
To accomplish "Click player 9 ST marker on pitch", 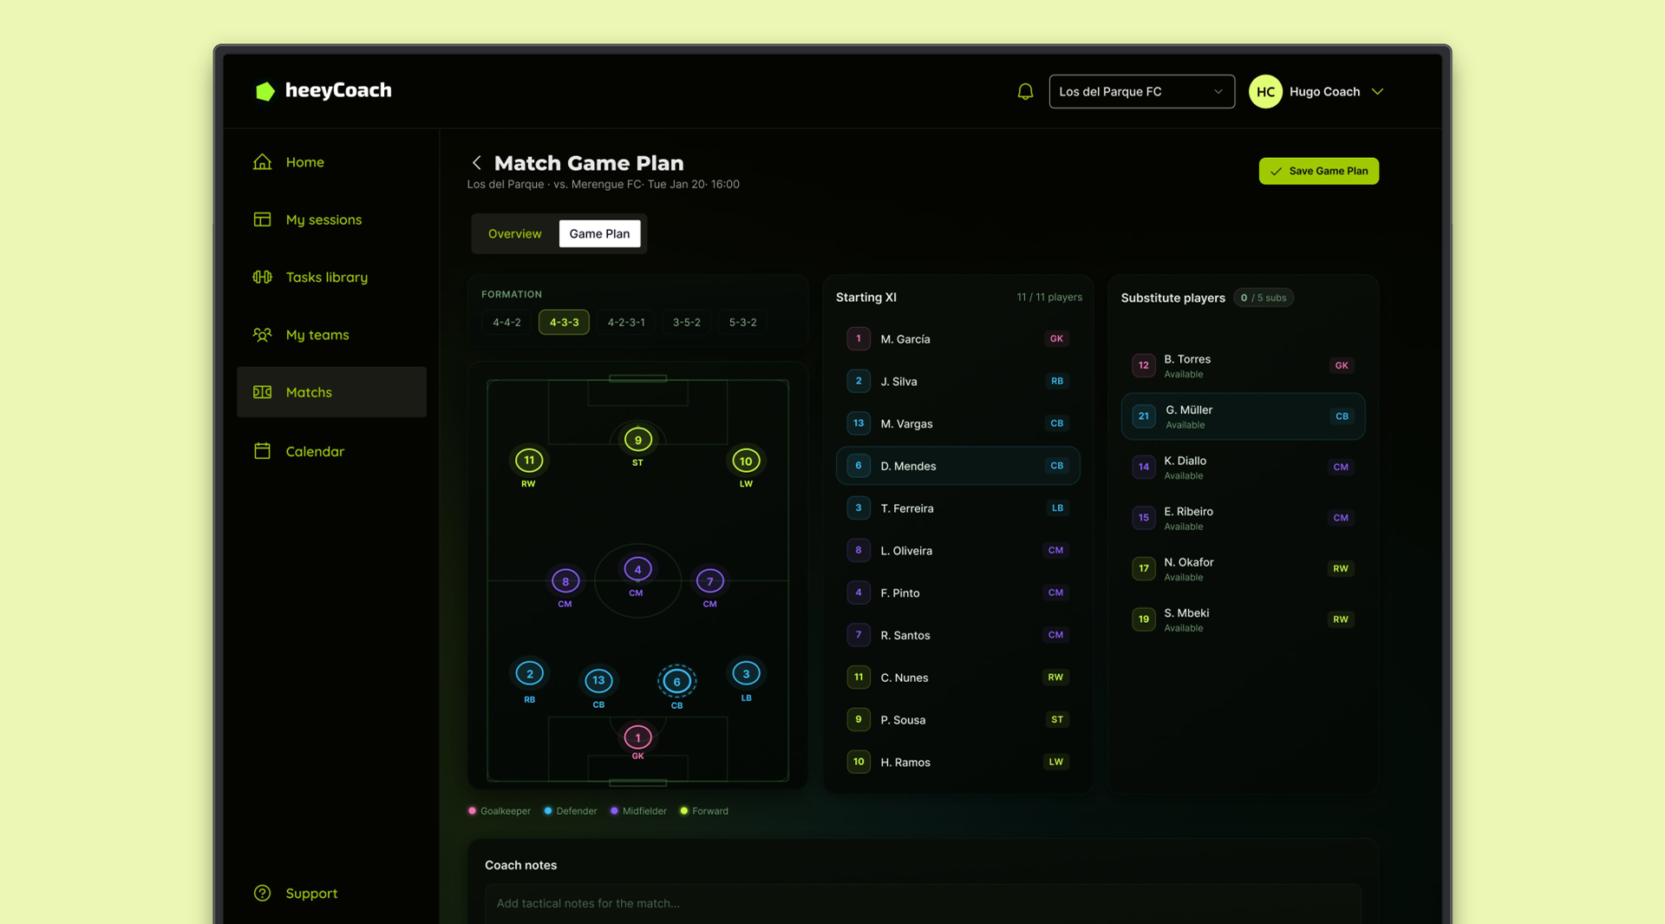I will pos(637,440).
